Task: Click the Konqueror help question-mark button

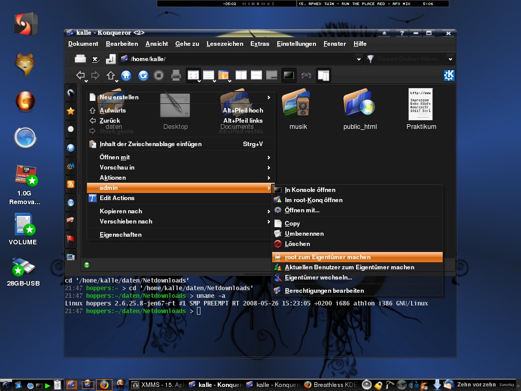Action: 402,33
